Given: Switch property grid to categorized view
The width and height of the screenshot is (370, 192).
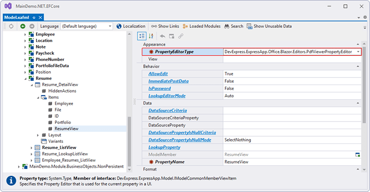Looking at the screenshot, I should click(x=142, y=36).
